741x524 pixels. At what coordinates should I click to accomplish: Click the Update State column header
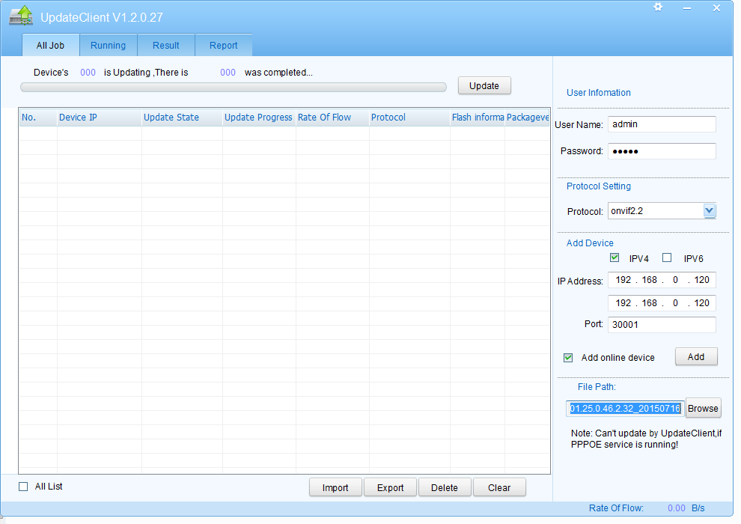(x=182, y=118)
